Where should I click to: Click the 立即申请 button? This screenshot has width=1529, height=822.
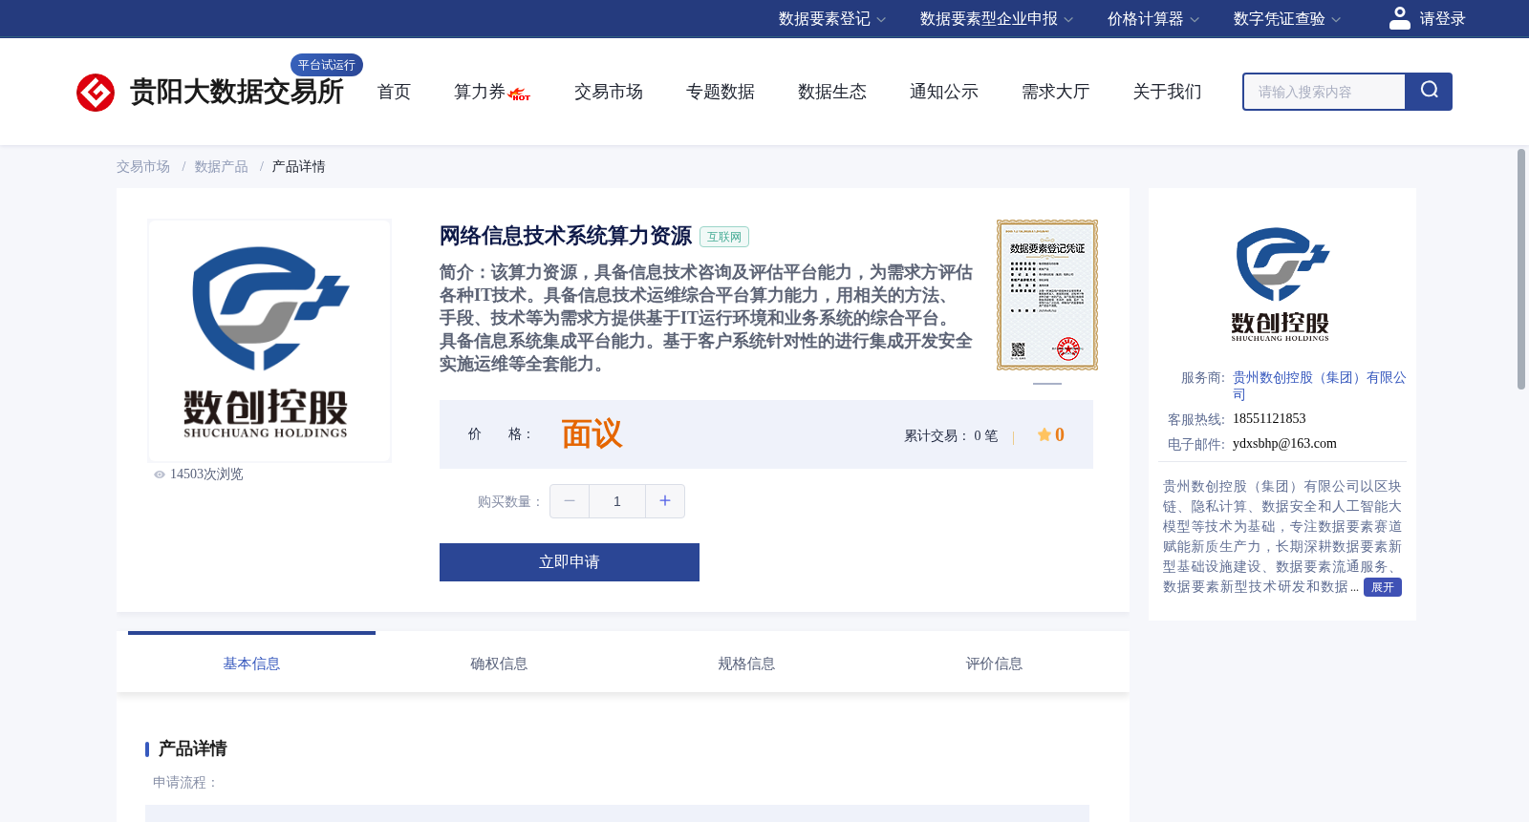point(570,562)
